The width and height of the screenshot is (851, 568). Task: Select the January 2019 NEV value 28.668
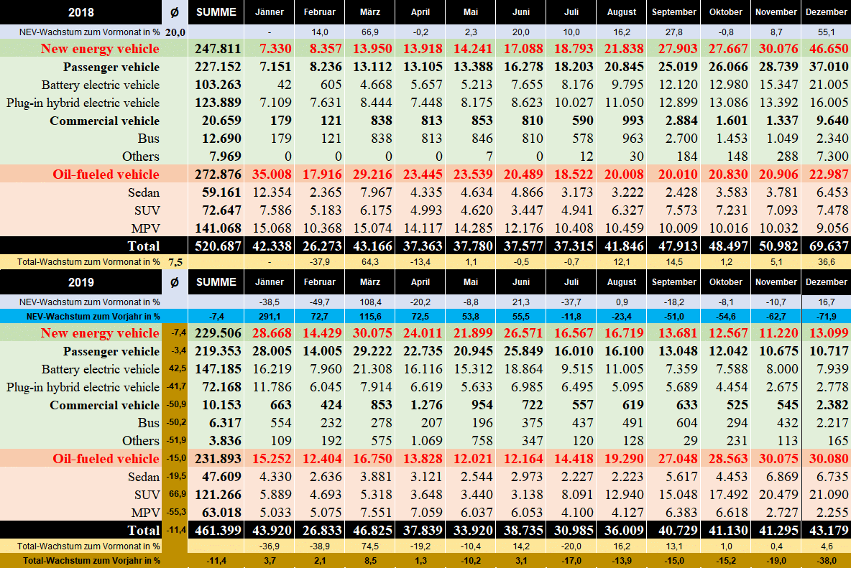tap(272, 333)
